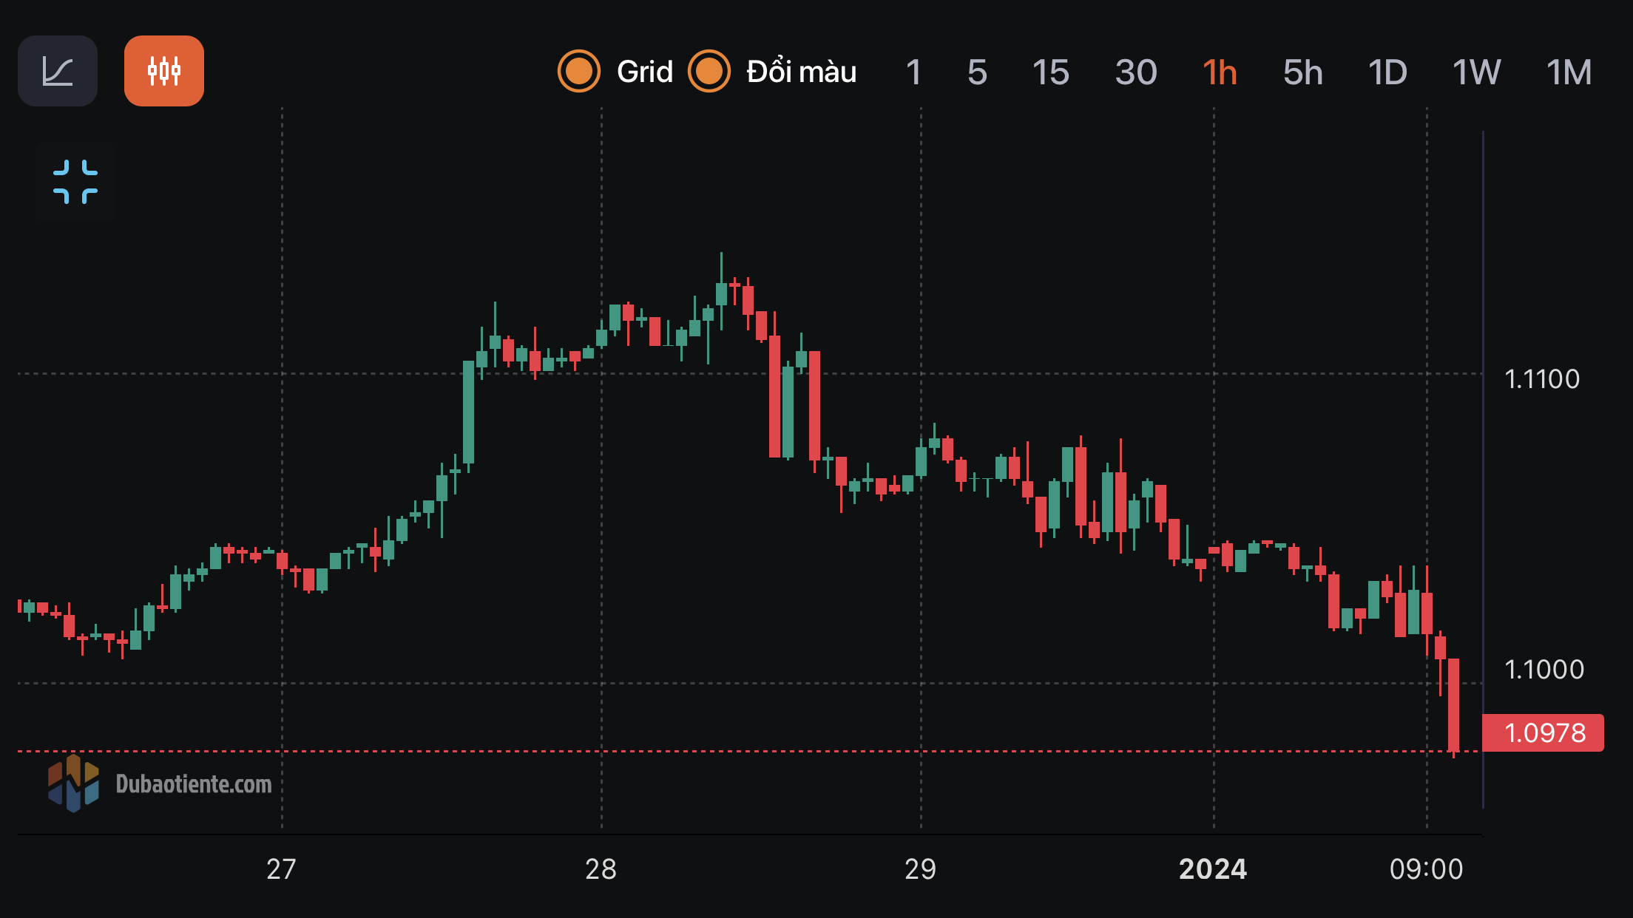Screen dimensions: 1633x918
Task: Select the 15 minute timeframe
Action: click(1050, 72)
